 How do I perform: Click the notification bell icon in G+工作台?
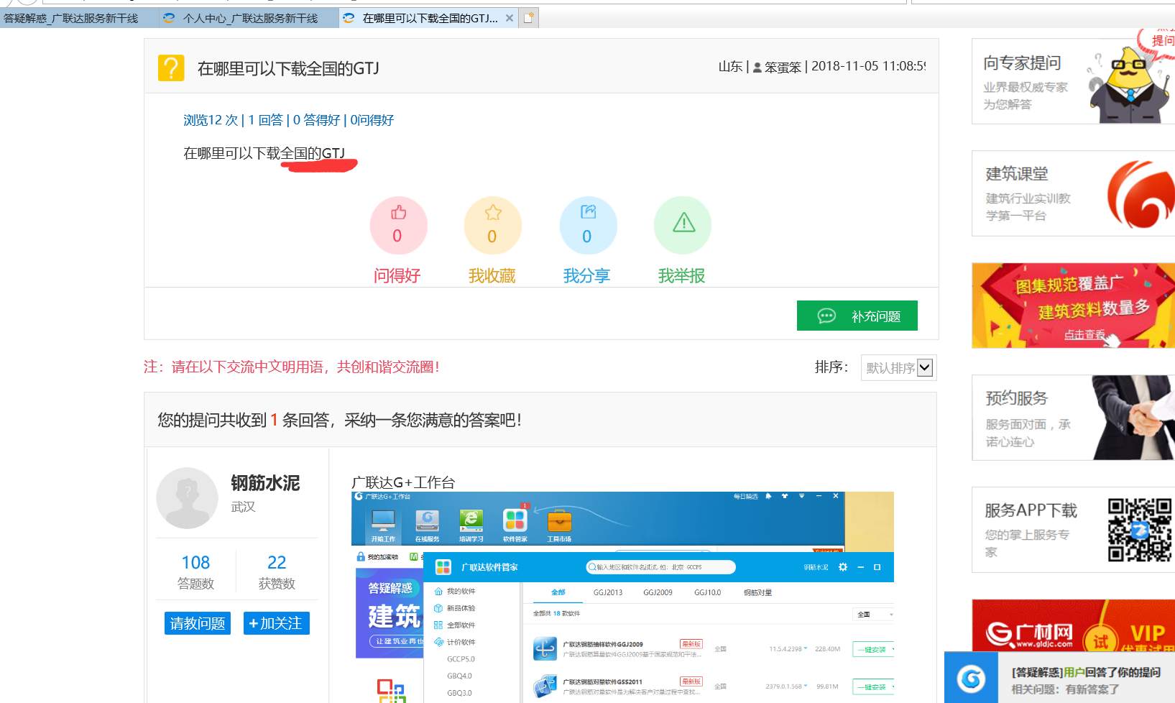[x=768, y=496]
